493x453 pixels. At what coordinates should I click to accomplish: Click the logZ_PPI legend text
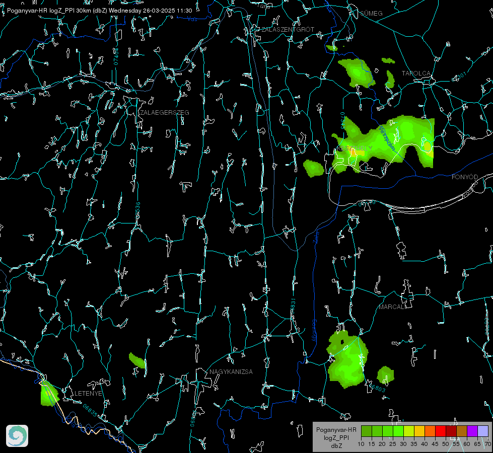point(336,438)
